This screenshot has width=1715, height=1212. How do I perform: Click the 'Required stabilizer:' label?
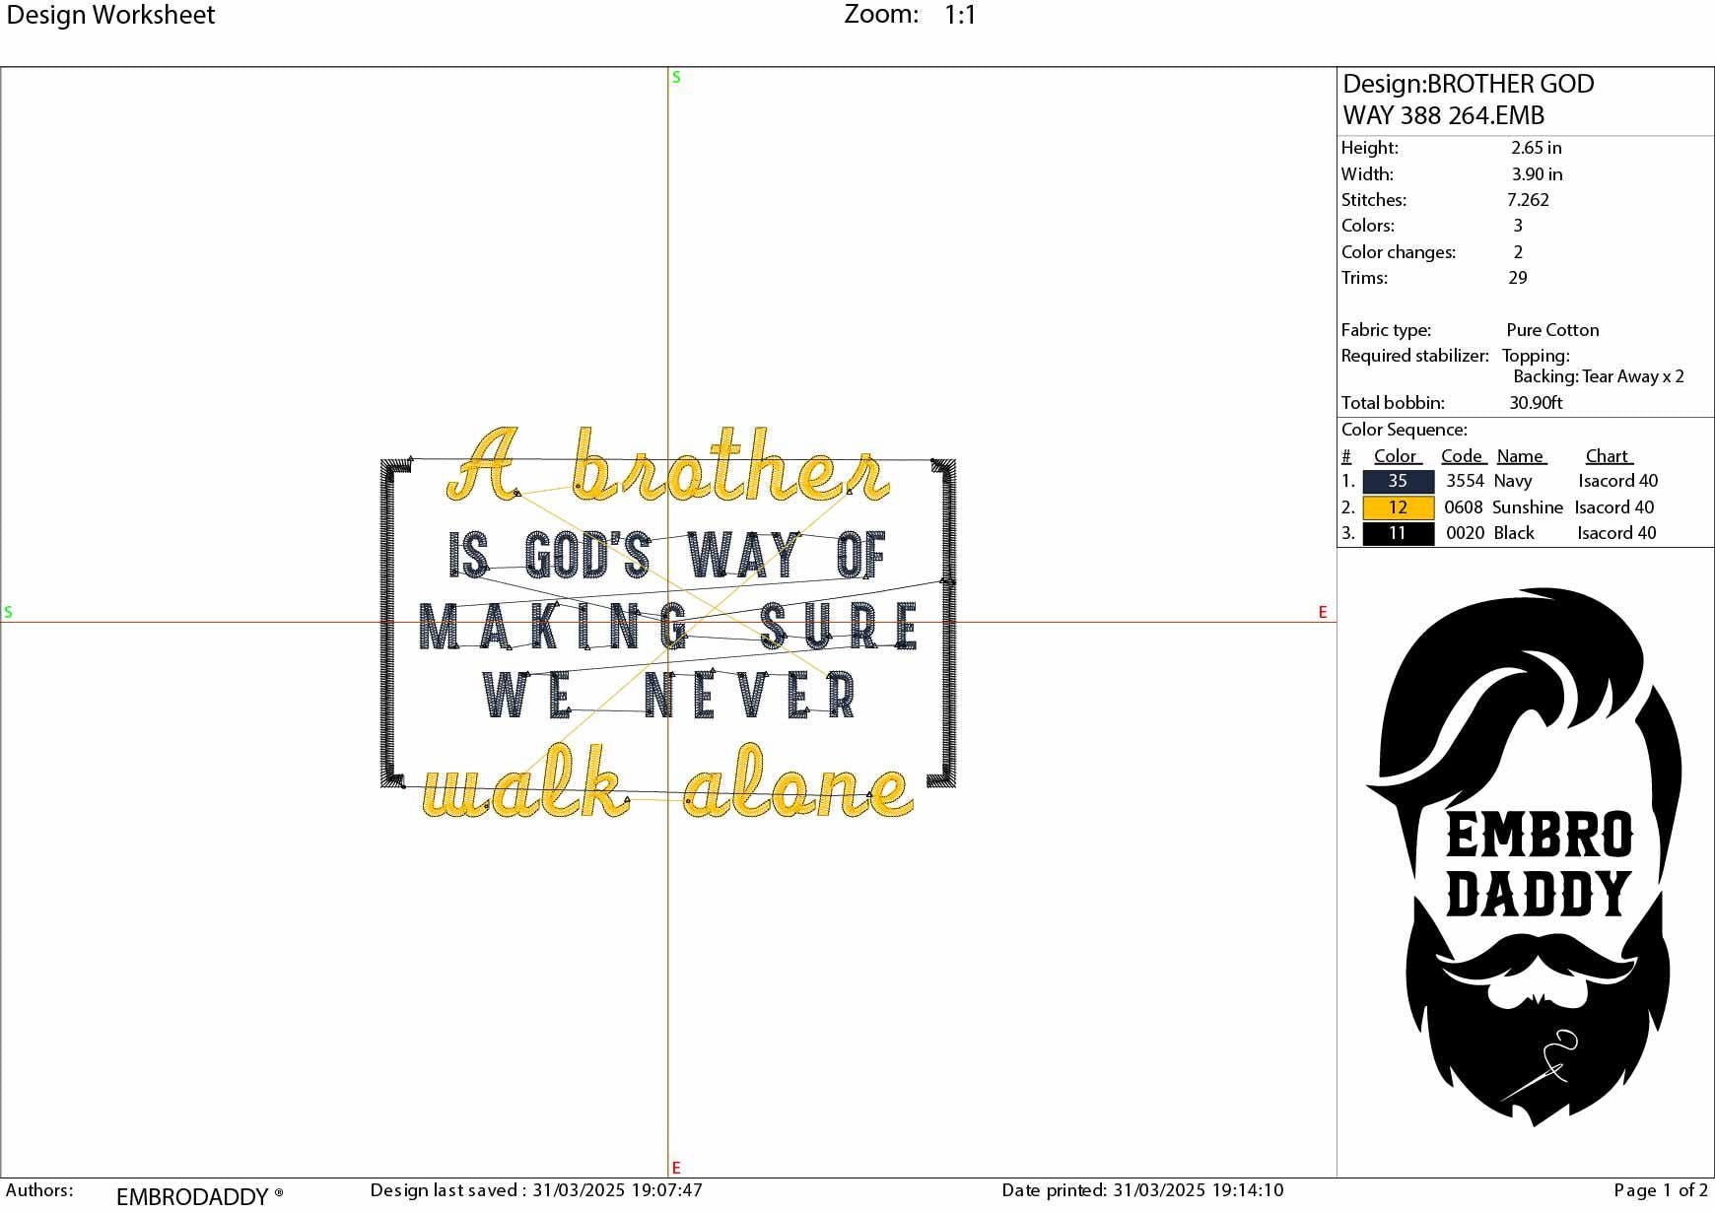pos(1414,356)
